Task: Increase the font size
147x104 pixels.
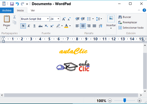Action: 64,19
